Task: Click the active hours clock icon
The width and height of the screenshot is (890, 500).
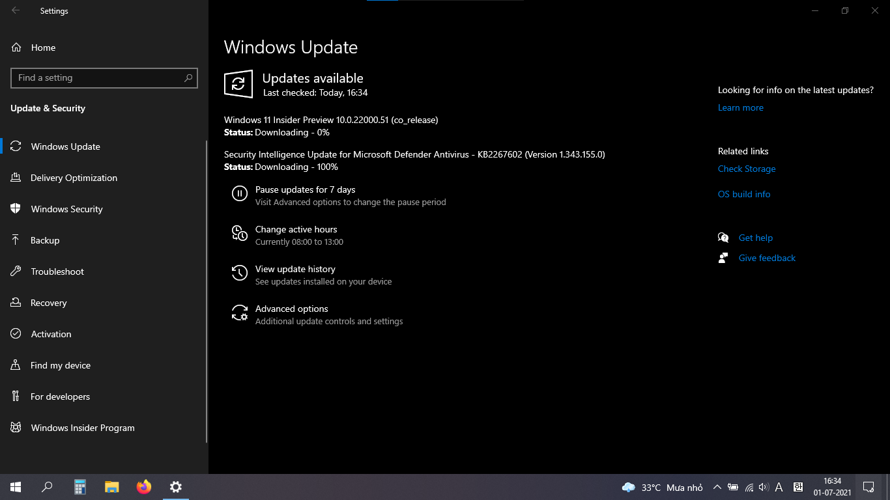Action: coord(240,232)
